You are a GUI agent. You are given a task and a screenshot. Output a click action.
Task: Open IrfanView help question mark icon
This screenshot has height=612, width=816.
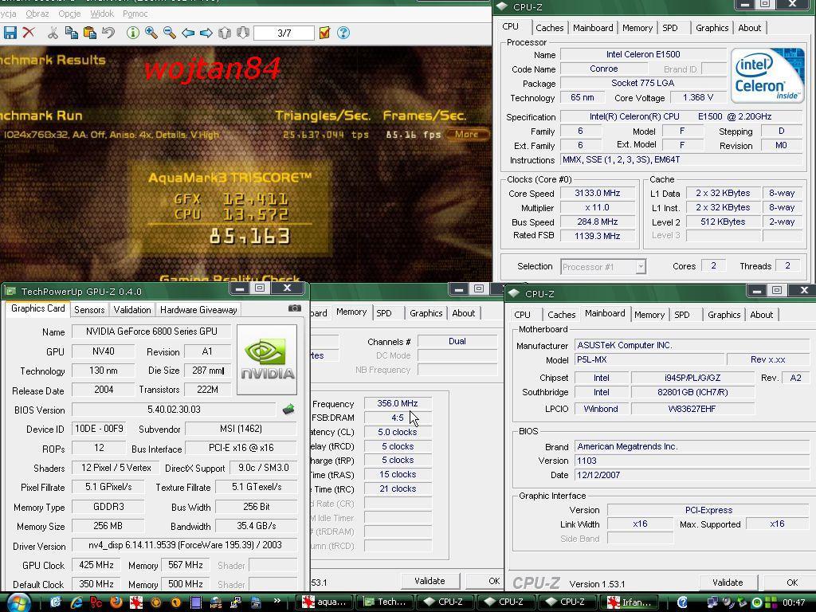tap(343, 33)
